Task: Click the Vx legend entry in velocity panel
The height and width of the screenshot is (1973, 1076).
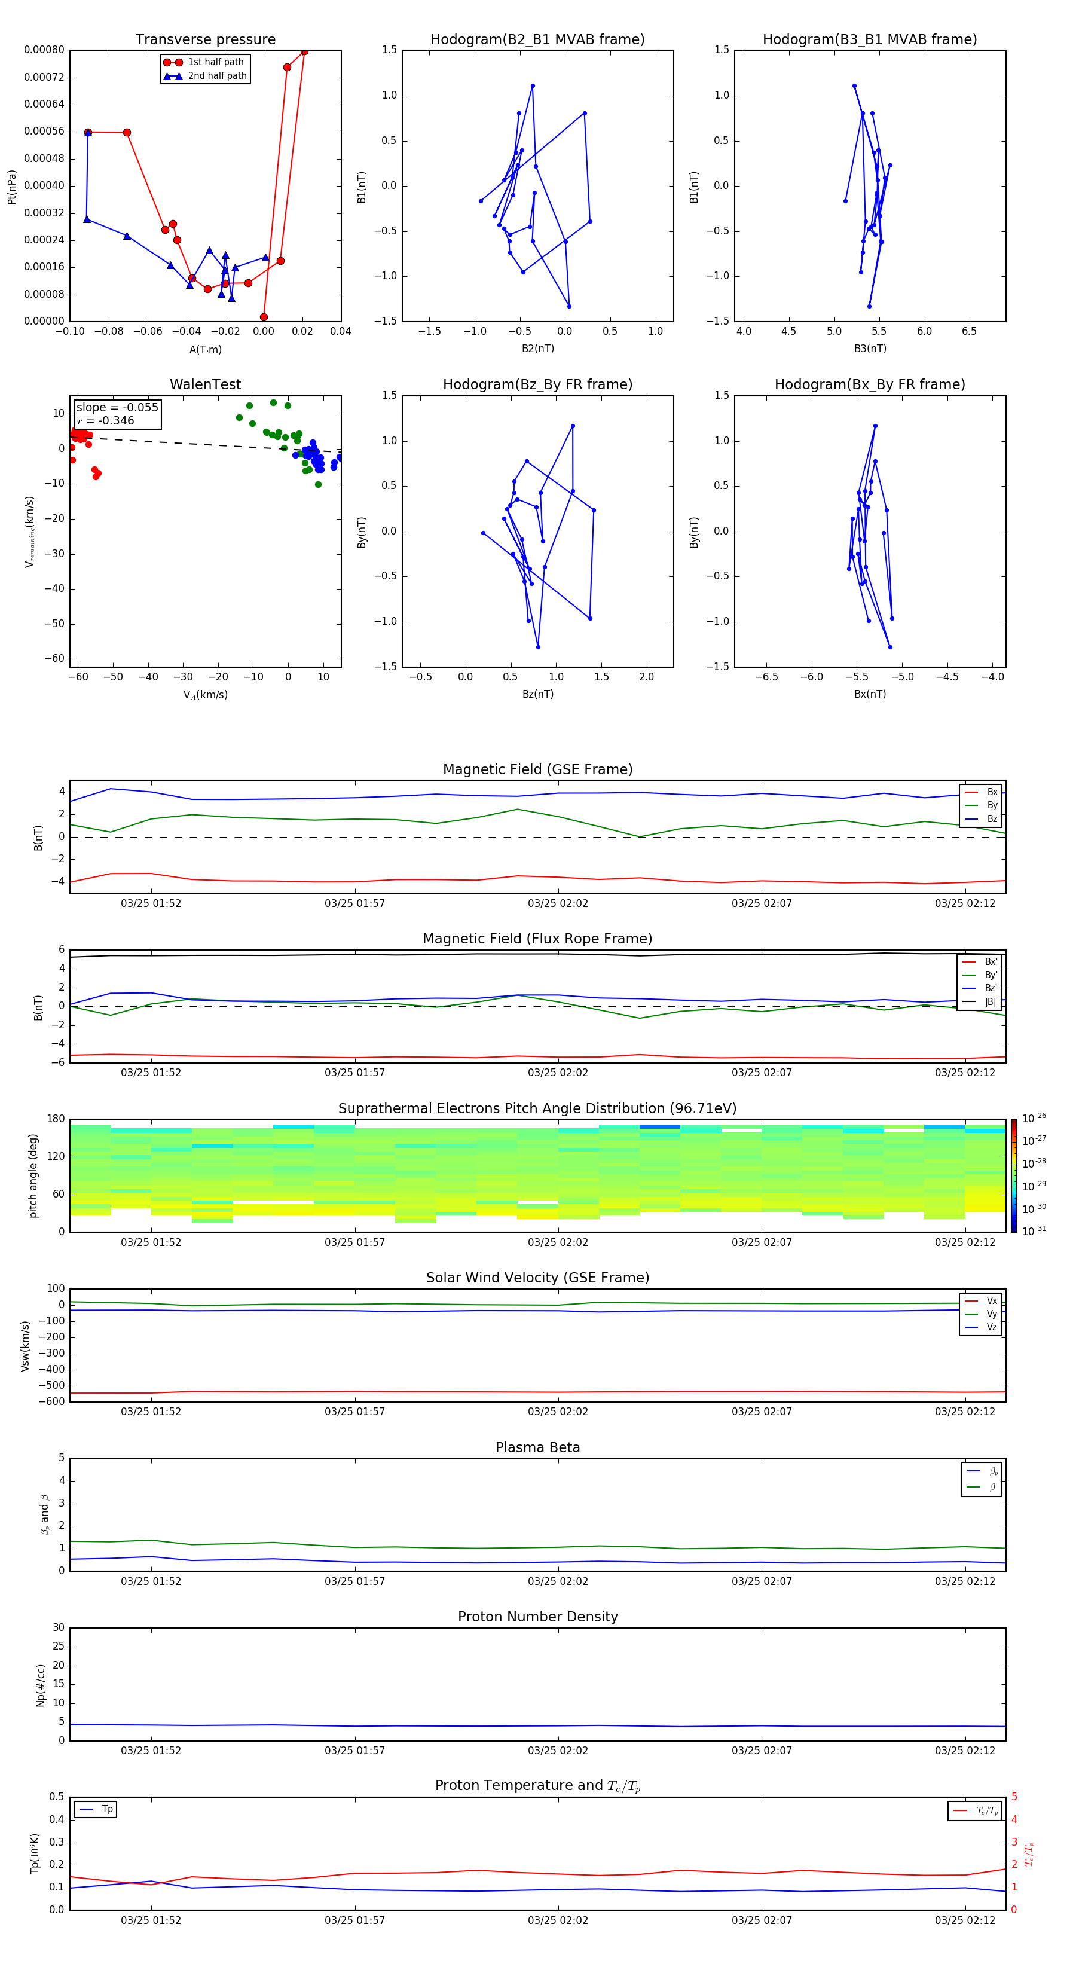Action: point(982,1300)
